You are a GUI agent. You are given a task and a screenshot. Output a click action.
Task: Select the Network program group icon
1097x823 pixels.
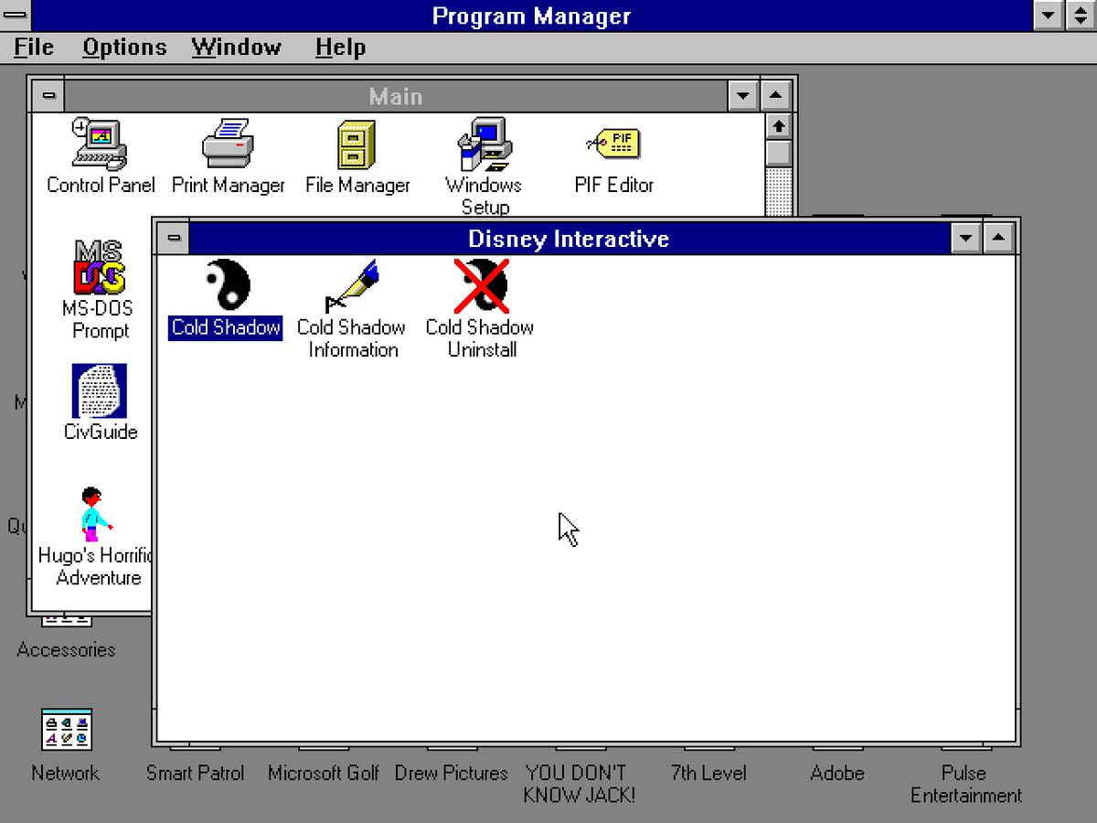[x=66, y=730]
